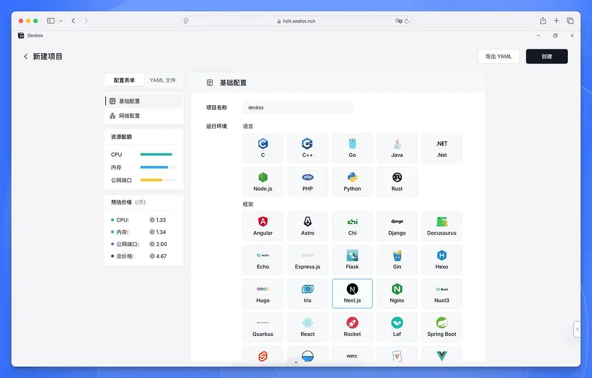The width and height of the screenshot is (592, 378).
Task: Choose the Angular framework
Action: [263, 226]
